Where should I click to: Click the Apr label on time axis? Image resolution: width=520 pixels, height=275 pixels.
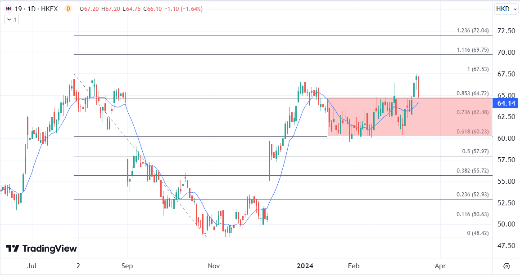[440, 266]
